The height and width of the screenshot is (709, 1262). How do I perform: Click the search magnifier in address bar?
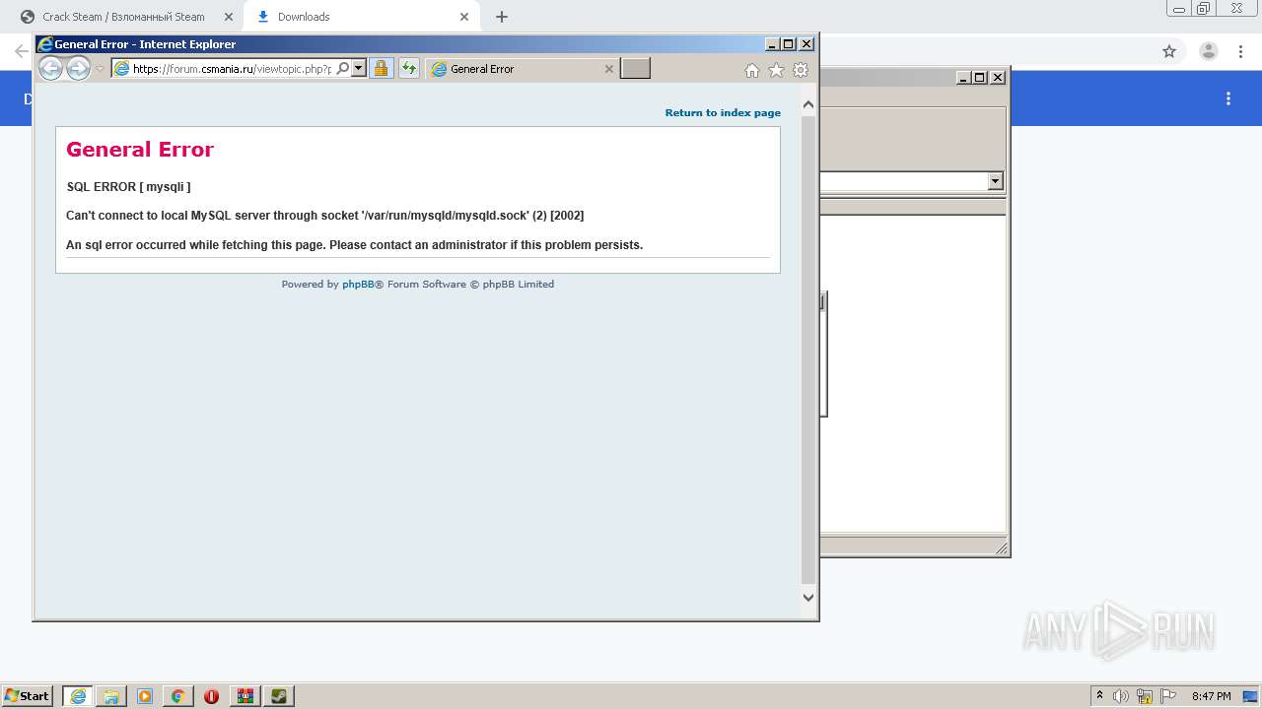click(x=342, y=69)
